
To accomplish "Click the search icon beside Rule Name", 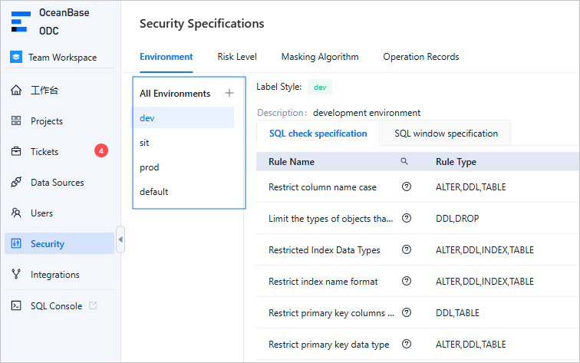I will (x=404, y=162).
